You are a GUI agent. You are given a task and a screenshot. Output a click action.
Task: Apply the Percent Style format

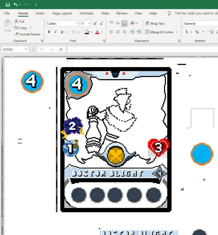tap(197, 32)
